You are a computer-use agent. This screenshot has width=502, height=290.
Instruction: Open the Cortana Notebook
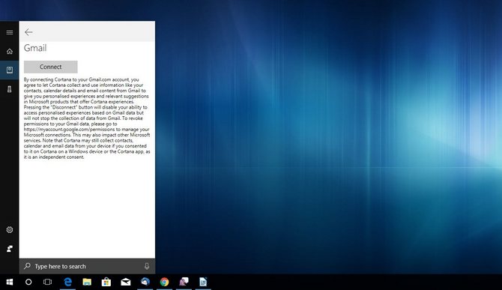(10, 70)
